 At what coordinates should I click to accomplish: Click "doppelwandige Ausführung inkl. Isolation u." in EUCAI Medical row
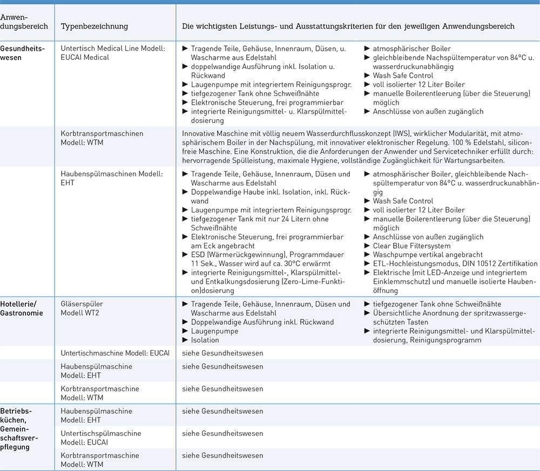click(x=263, y=66)
